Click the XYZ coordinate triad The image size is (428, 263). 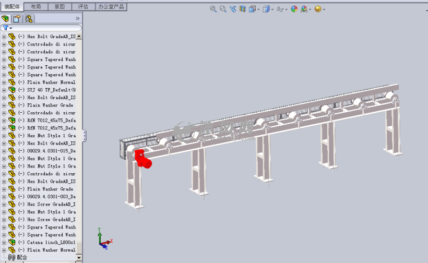(104, 239)
